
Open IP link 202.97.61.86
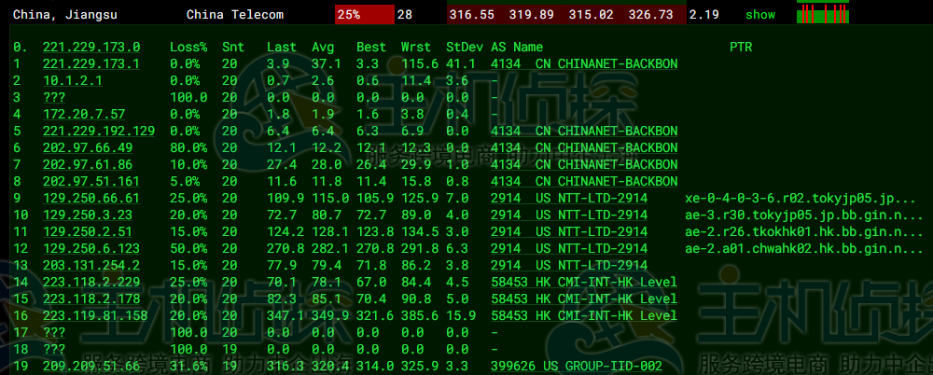pyautogui.click(x=88, y=164)
